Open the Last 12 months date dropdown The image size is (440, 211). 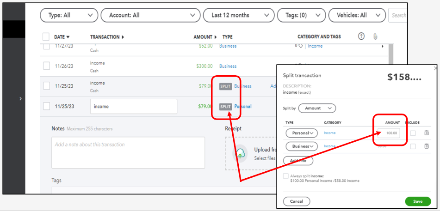239,15
